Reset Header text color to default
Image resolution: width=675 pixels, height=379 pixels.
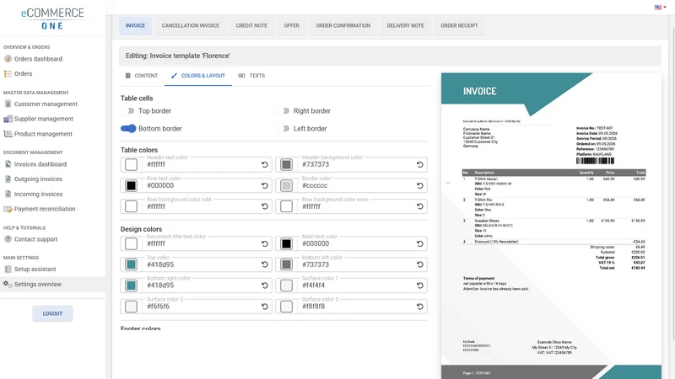coord(265,164)
